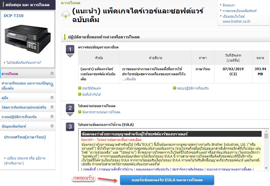
Task: Click the EULA scrollbar down arrow
Action: [266, 168]
